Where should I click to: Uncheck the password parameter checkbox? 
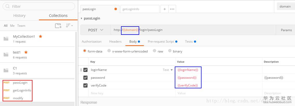point(85,78)
